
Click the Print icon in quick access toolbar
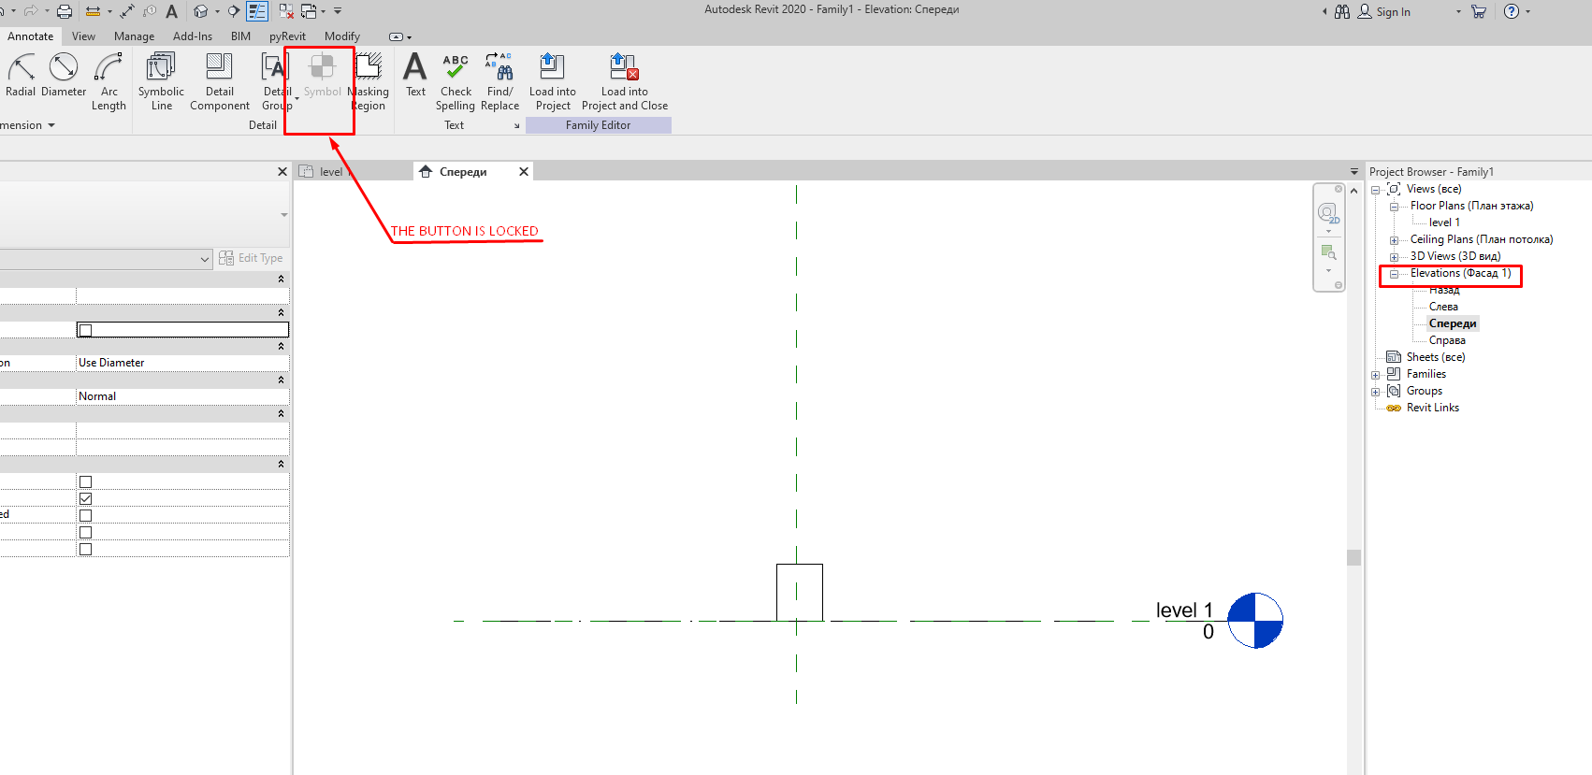pos(65,11)
